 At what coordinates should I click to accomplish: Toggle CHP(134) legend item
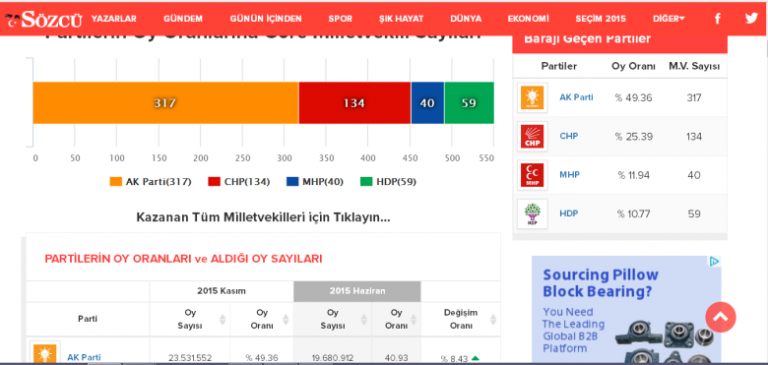pos(239,182)
